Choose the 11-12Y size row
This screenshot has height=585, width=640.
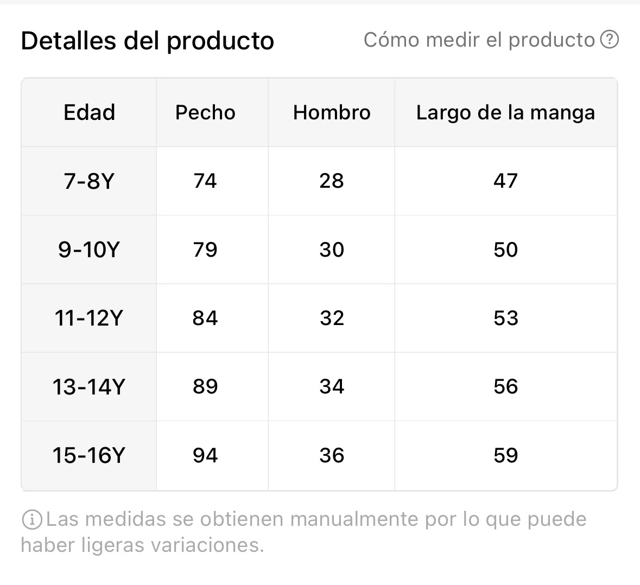319,318
